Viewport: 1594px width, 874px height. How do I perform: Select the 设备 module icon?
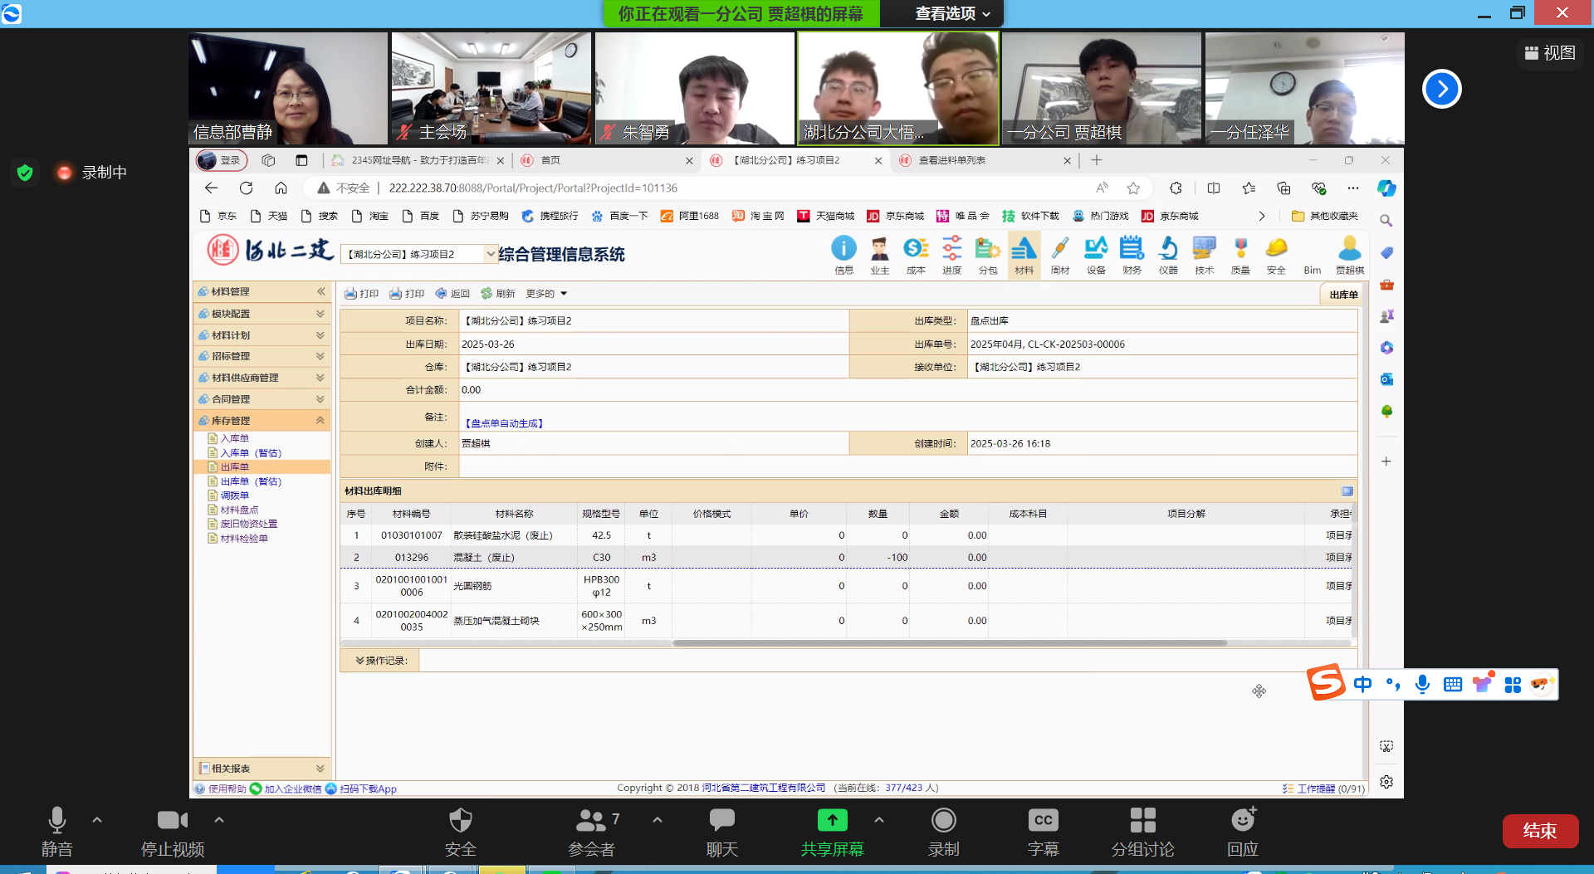[1096, 253]
